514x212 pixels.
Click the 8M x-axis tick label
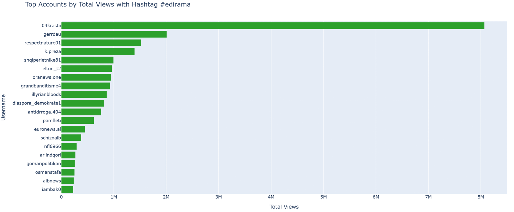(481, 197)
